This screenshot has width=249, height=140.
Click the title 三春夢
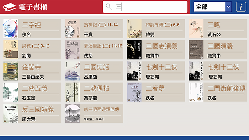point(155,88)
